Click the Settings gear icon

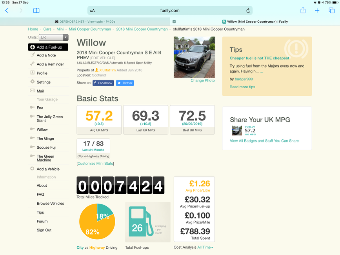[x=32, y=82]
